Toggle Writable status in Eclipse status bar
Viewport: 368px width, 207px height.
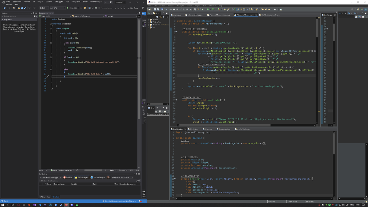[x=272, y=201]
